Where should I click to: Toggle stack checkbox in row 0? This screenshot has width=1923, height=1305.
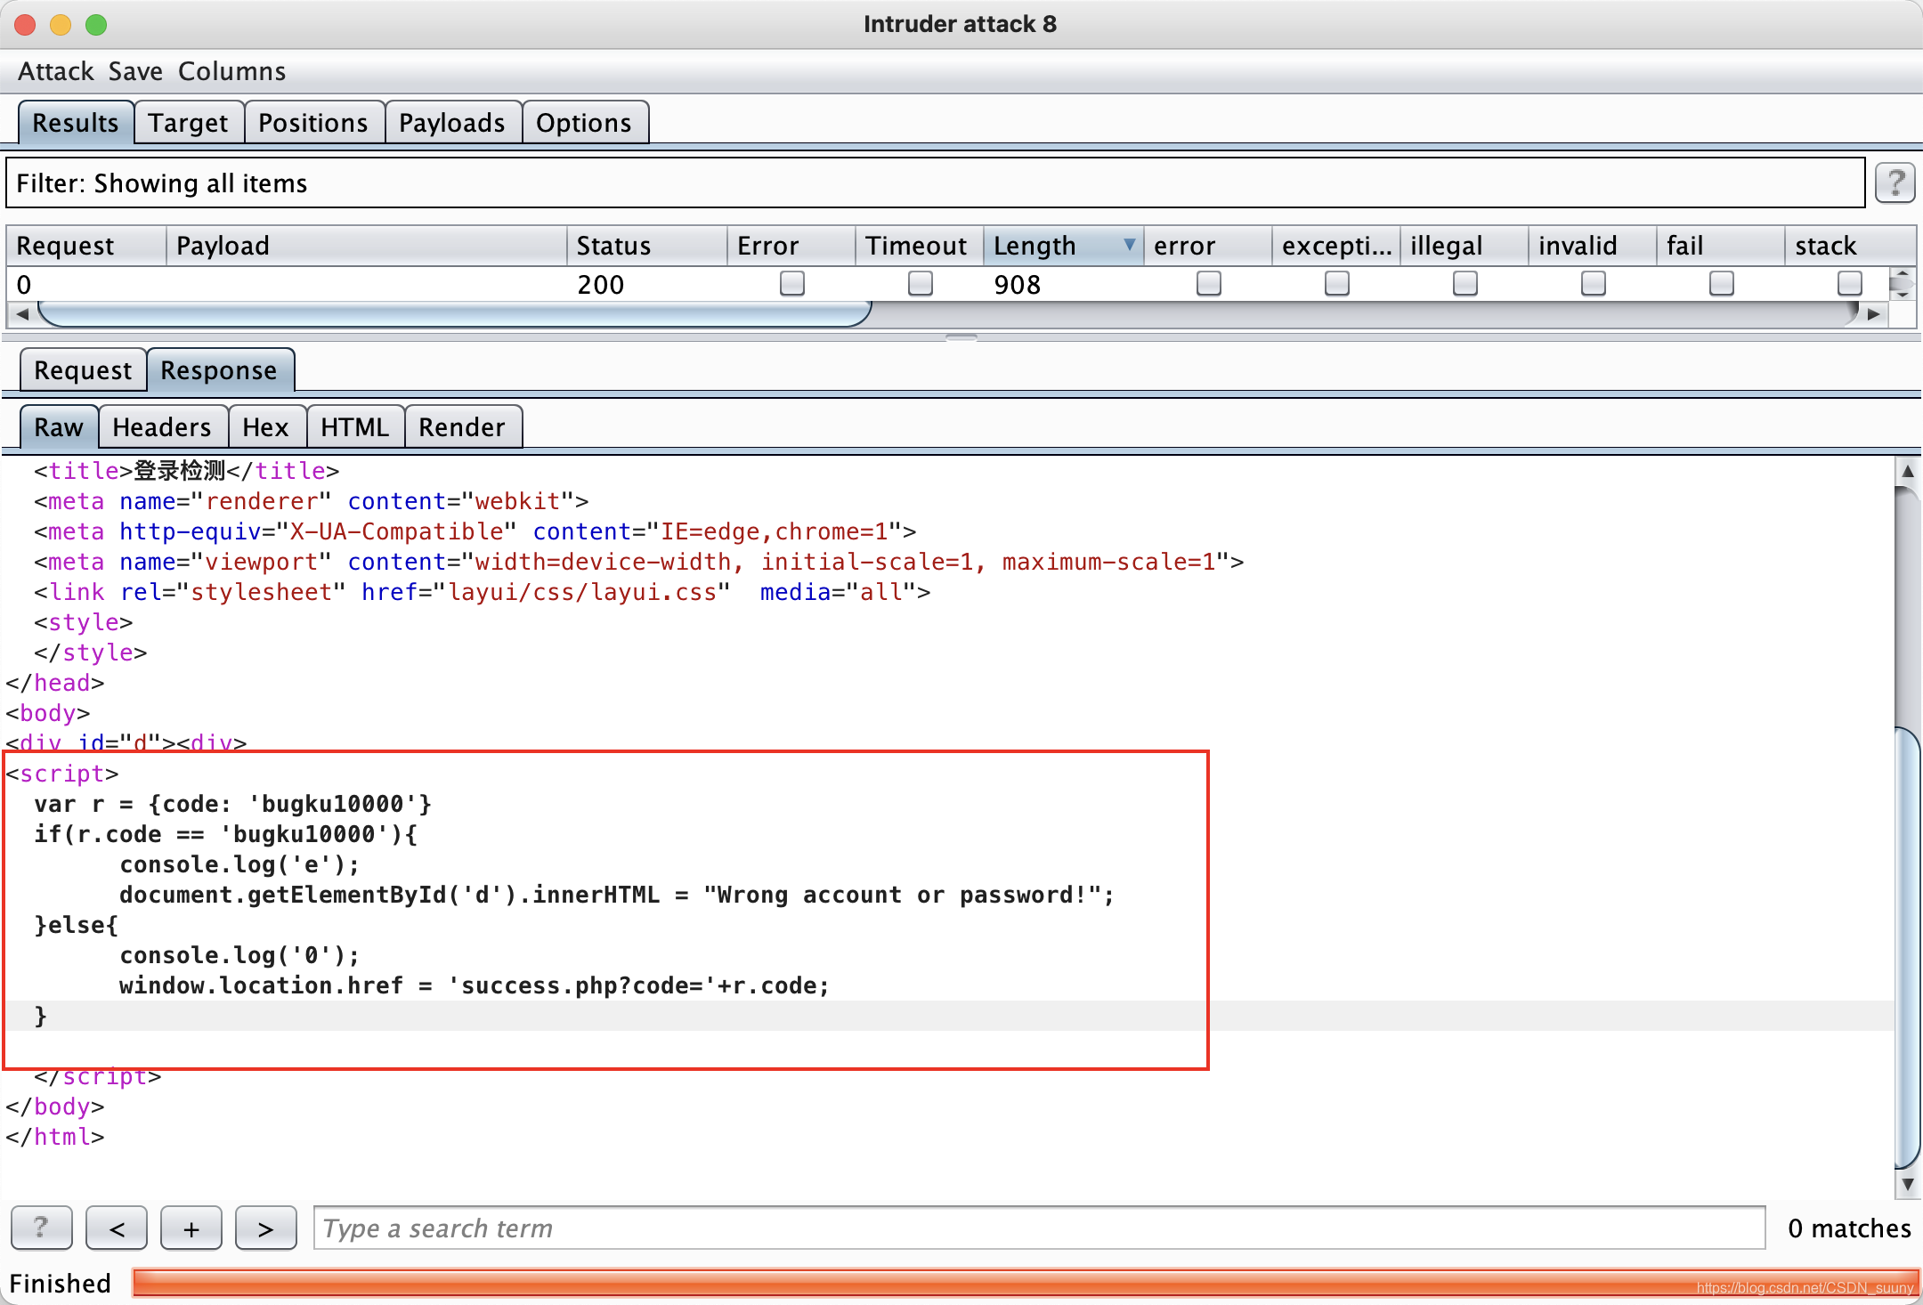coord(1850,283)
